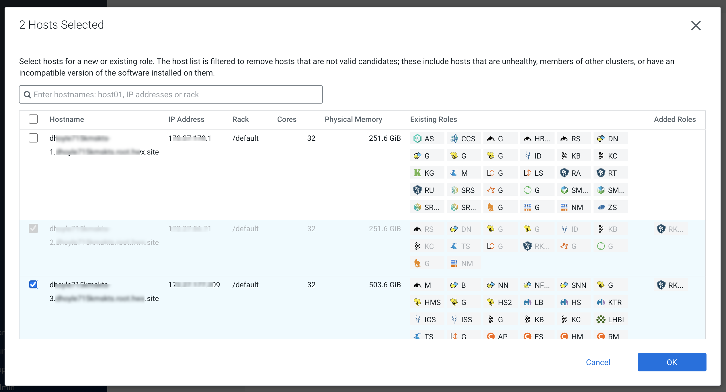Sort by Hostname column header
Image resolution: width=726 pixels, height=392 pixels.
(x=67, y=119)
